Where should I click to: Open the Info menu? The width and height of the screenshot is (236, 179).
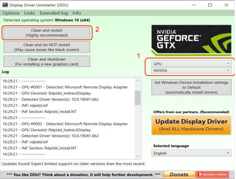coord(77,13)
